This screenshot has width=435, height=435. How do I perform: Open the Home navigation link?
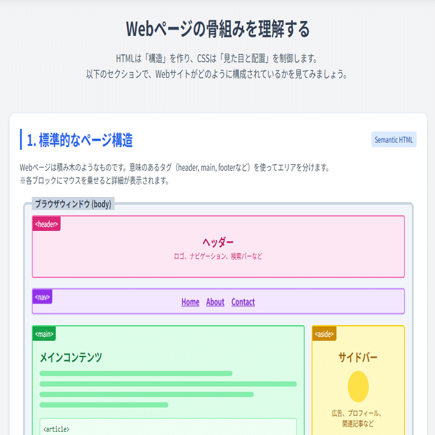point(190,302)
